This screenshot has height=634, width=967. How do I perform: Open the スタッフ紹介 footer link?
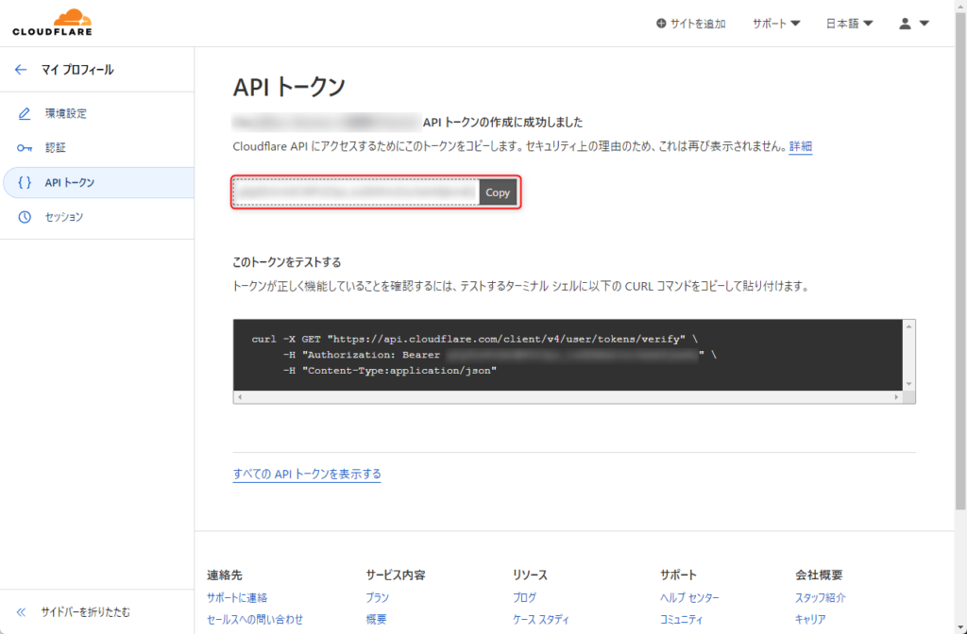tap(821, 597)
